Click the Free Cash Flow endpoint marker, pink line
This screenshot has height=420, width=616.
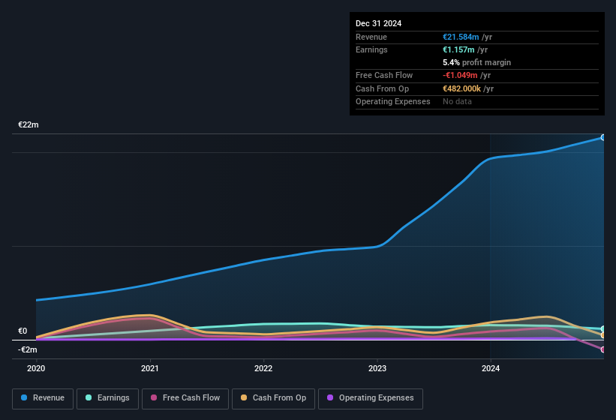tap(603, 349)
